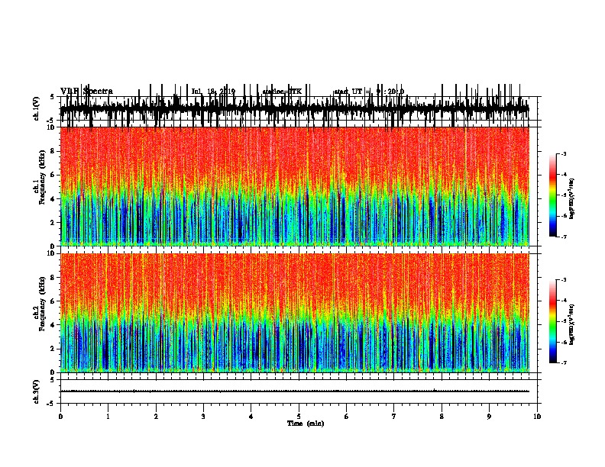Click the ch.2 log(PSD) color bar title
This screenshot has width=605, height=467.
point(572,324)
